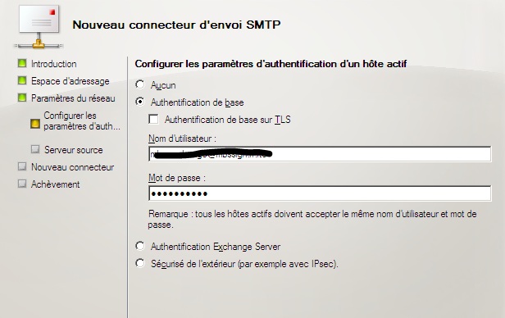Select the Aucun radio option
Viewport: 505px width, 318px height.
(x=140, y=84)
